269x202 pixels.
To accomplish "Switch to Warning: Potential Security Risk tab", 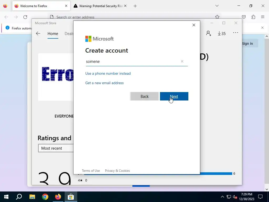I will click(x=100, y=6).
